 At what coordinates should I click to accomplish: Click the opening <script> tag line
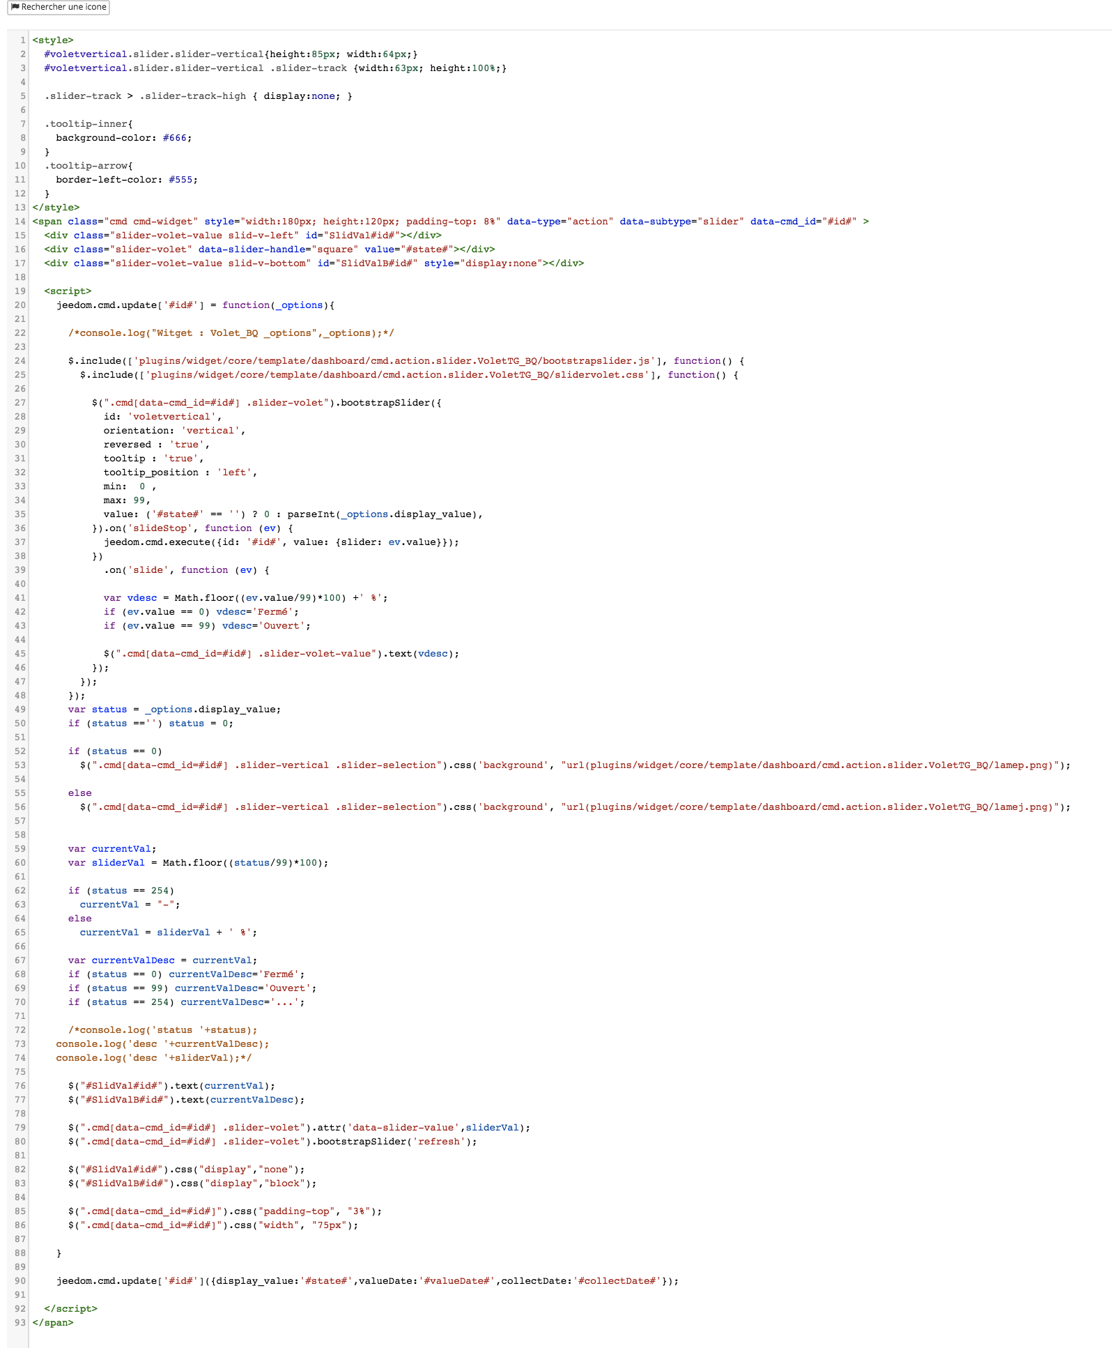click(x=68, y=291)
